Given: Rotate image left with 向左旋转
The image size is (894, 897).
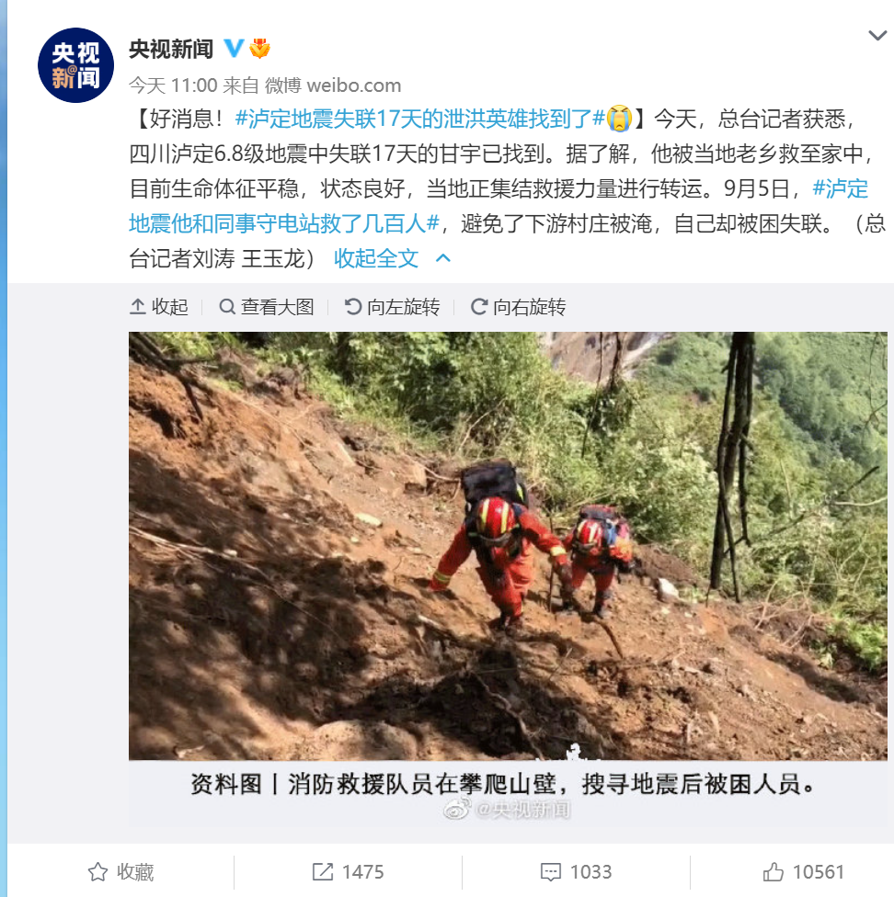Looking at the screenshot, I should tap(392, 307).
